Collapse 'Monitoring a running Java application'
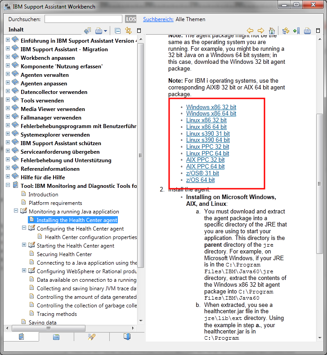This screenshot has width=327, height=355. [x=16, y=211]
